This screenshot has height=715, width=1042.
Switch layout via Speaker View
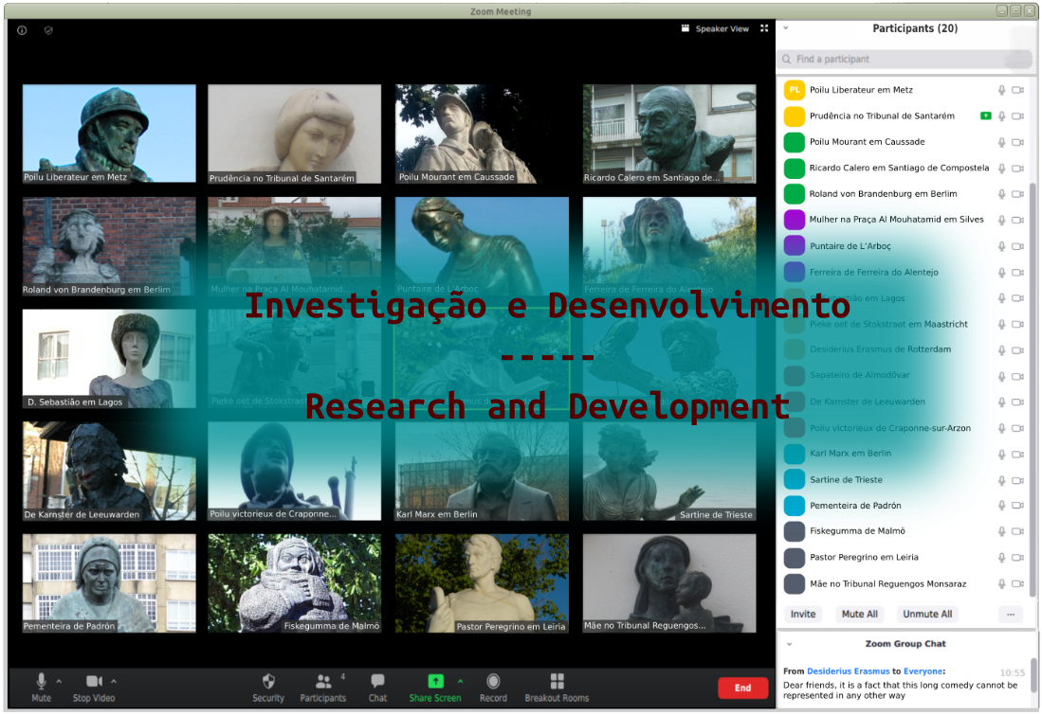click(715, 28)
